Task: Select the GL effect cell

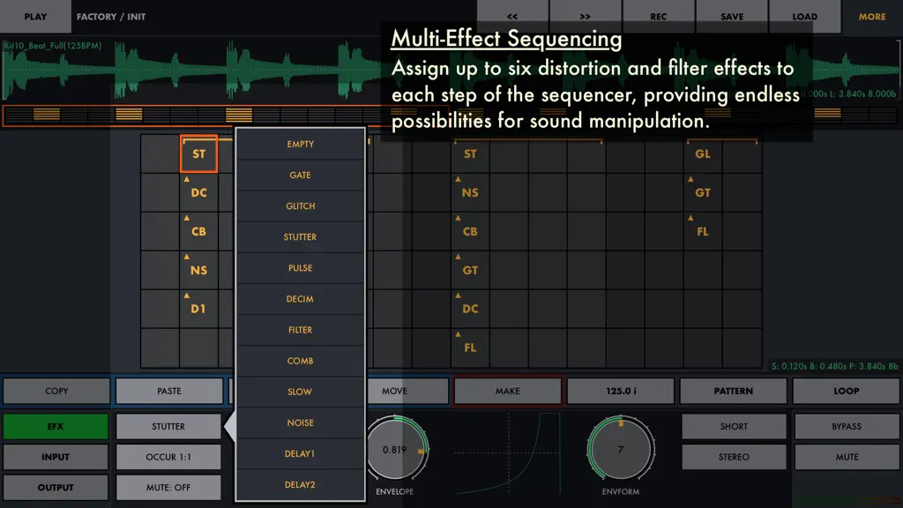Action: click(703, 153)
